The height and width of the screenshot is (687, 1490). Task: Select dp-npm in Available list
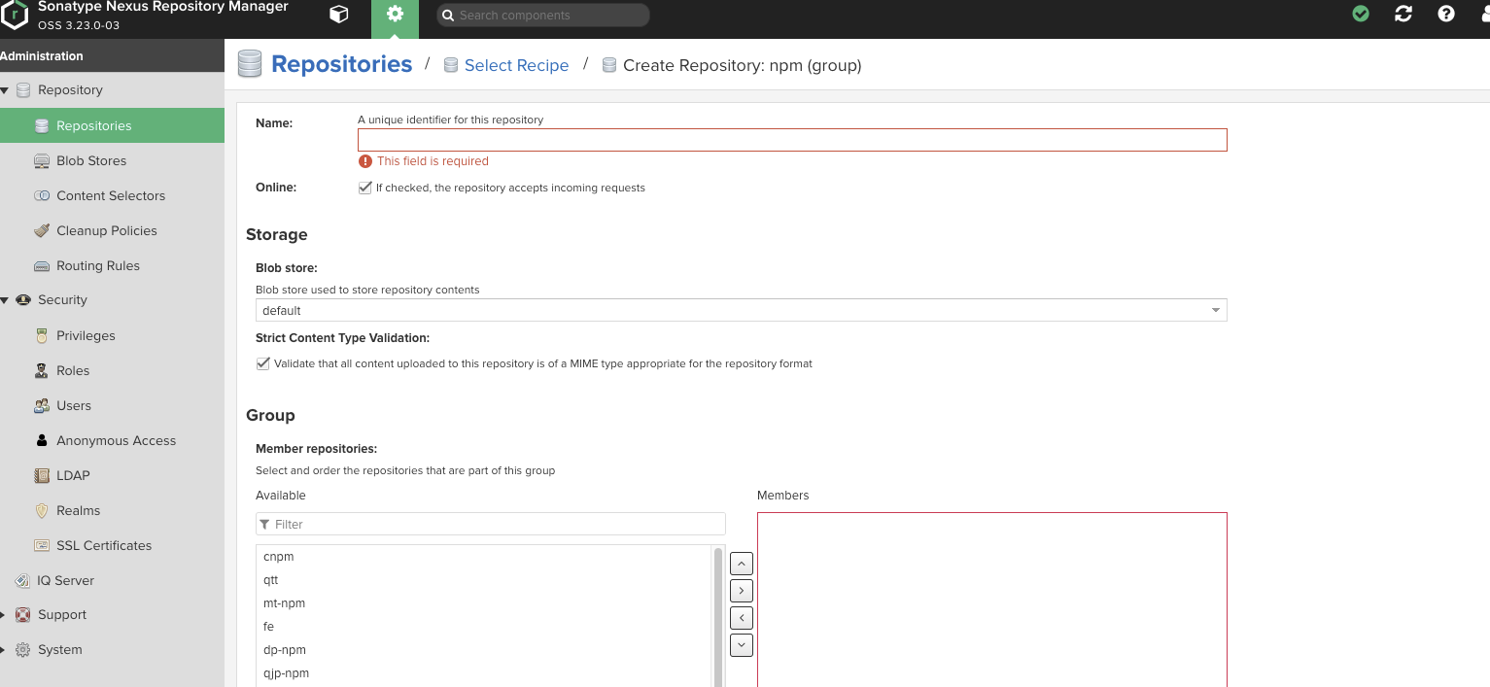coord(484,650)
